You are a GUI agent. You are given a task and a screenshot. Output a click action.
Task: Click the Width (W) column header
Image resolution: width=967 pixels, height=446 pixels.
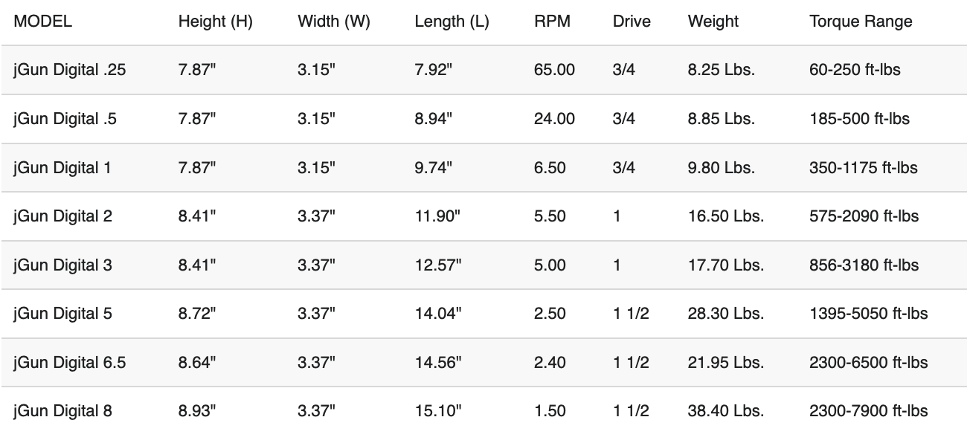pos(333,22)
